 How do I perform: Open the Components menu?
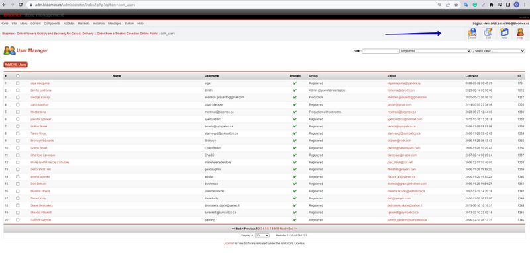52,24
